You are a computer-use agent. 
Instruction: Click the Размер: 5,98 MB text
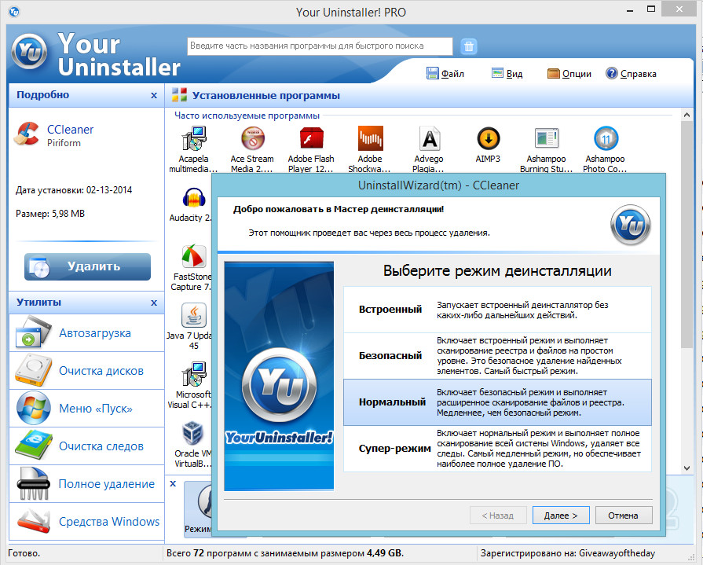[50, 214]
